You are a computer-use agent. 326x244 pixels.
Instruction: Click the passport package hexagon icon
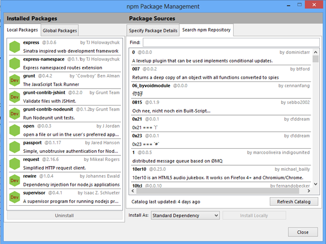tap(15, 147)
